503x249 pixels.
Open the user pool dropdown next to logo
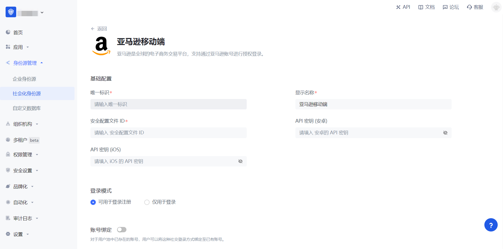pos(42,12)
